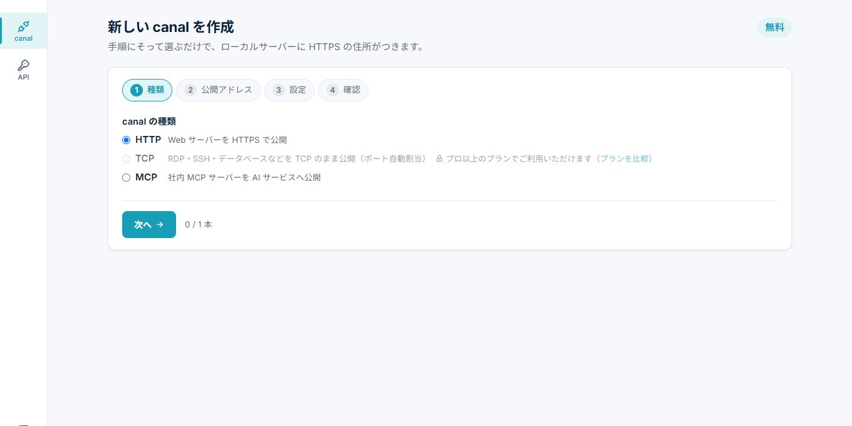
Task: Click the 次へ next button
Action: coord(149,224)
